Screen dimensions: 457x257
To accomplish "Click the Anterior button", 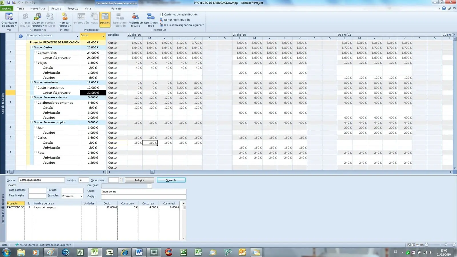I will [139, 180].
